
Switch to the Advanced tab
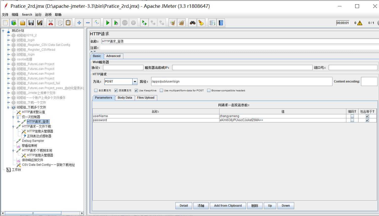point(113,56)
